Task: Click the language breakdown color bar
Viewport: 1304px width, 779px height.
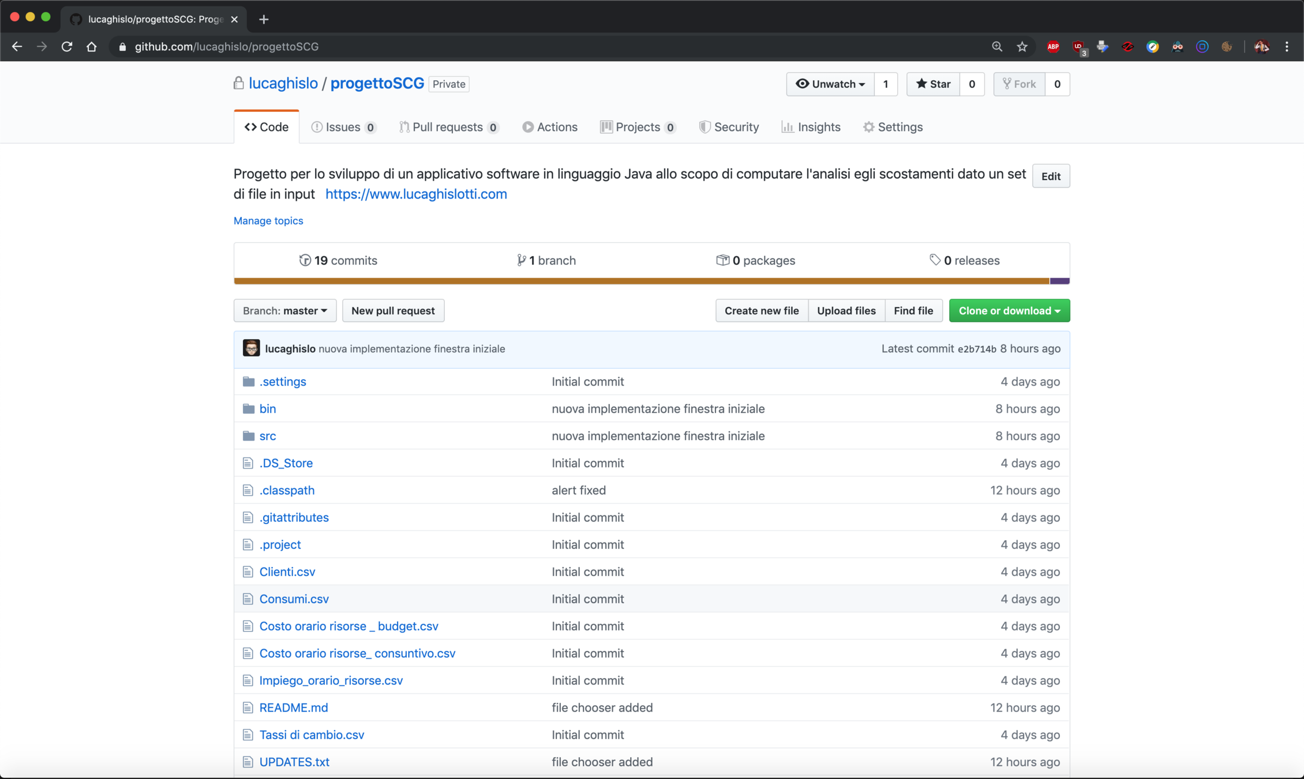Action: [640, 281]
